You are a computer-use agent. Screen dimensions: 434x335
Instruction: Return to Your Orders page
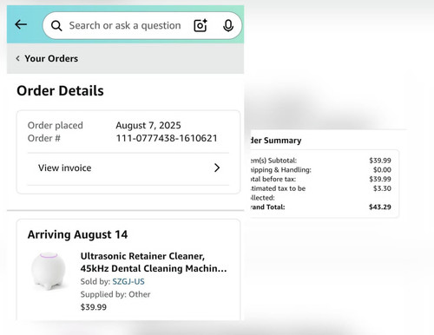tap(51, 58)
